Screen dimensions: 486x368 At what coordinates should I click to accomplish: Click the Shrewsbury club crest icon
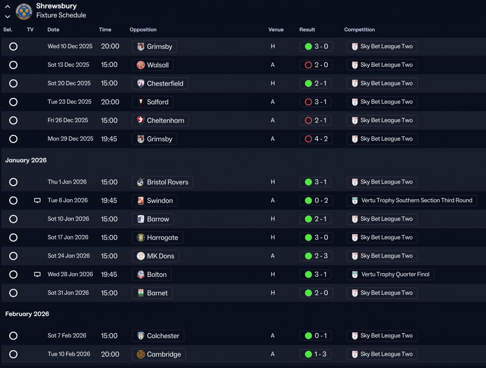coord(24,11)
